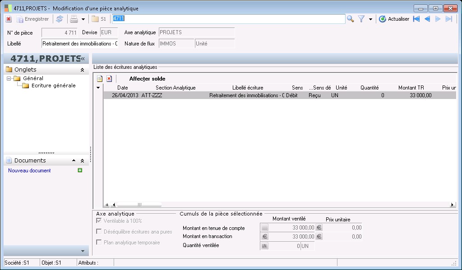Click the Attributs status bar entry
This screenshot has width=462, height=270.
pyautogui.click(x=88, y=263)
